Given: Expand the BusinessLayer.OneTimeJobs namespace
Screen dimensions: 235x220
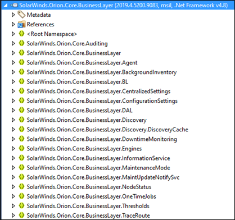Looking at the screenshot, I should pyautogui.click(x=13, y=196).
